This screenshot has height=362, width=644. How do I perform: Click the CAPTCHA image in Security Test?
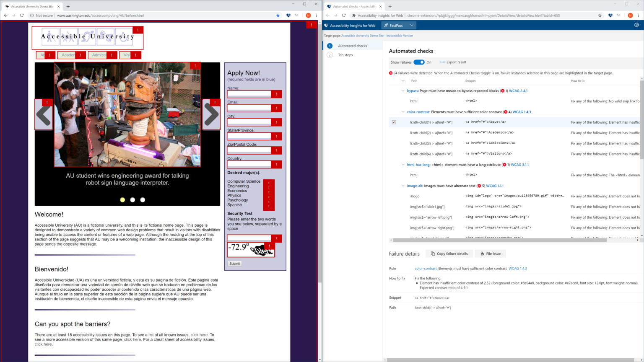(251, 250)
